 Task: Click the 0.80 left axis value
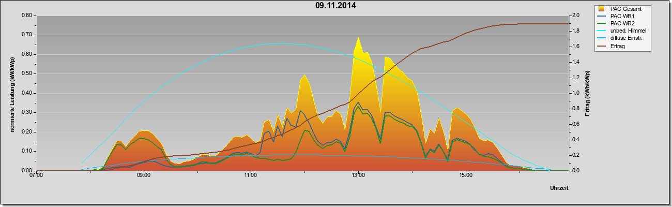click(27, 16)
